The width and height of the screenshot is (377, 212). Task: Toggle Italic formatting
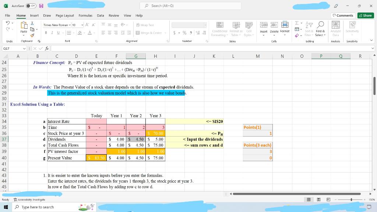pos(52,33)
